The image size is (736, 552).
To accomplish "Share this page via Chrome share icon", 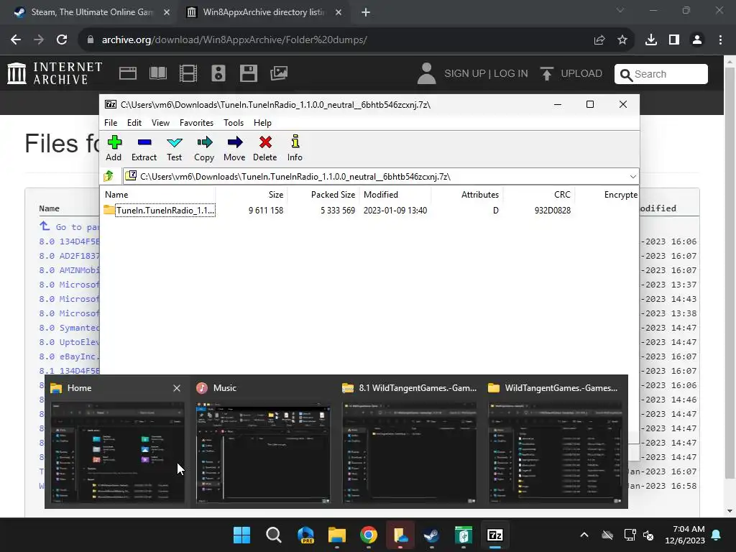I will point(599,40).
